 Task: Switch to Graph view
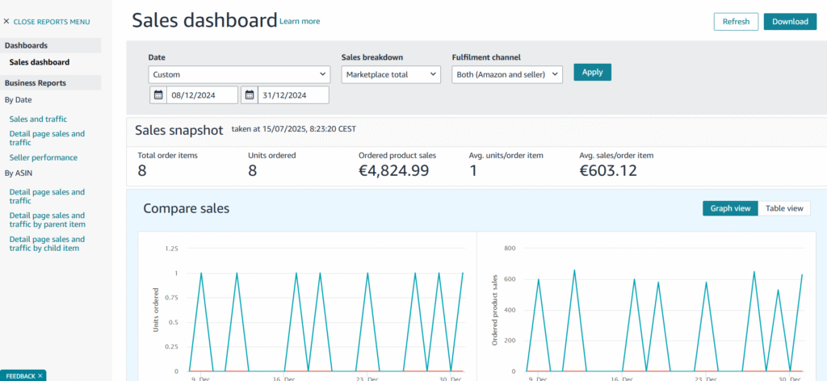click(730, 208)
